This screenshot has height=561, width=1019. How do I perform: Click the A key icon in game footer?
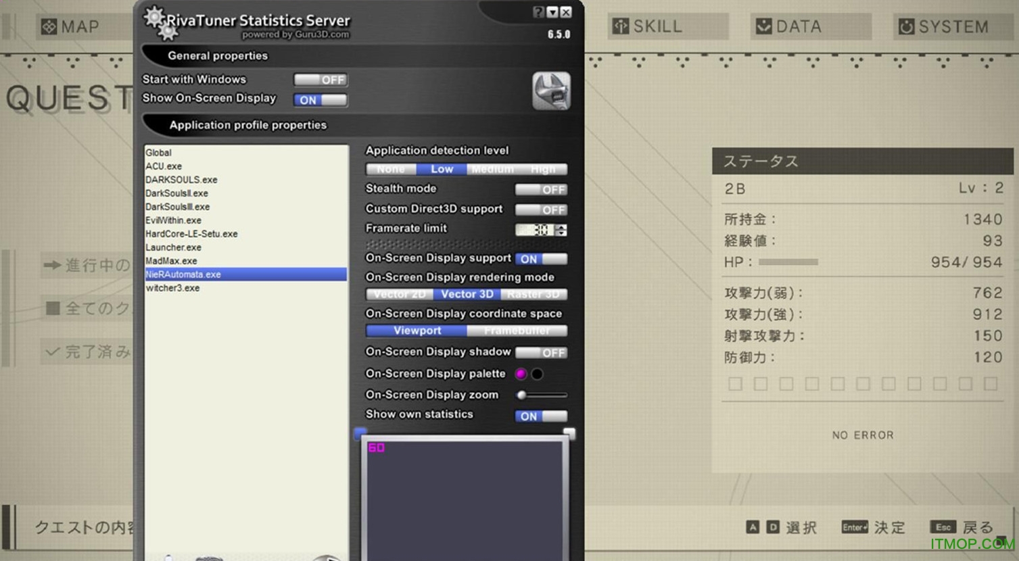tap(753, 527)
